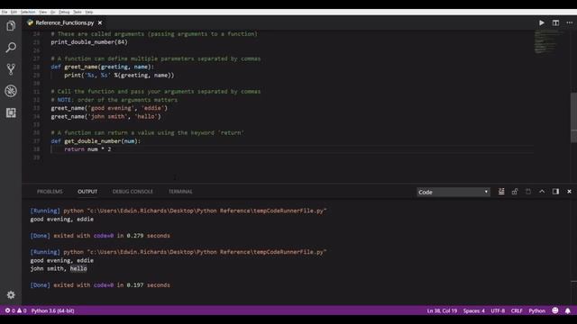
Task: Change indentation via Spaces: 4
Action: coord(474,310)
